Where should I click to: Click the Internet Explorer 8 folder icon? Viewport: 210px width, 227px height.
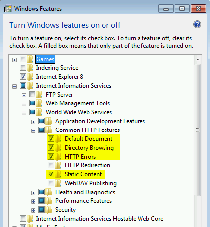pyautogui.click(x=30, y=77)
